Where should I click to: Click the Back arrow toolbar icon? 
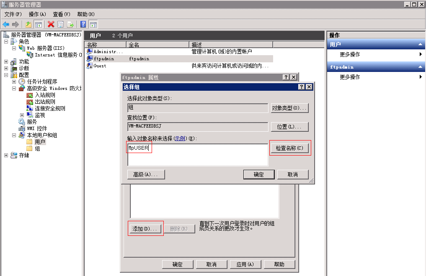(6, 24)
